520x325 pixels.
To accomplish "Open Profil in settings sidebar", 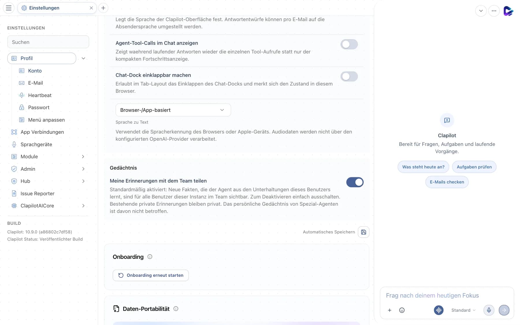I will tap(42, 58).
